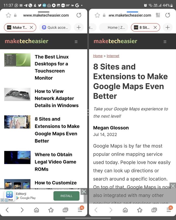Enable reader mode in right window
This screenshot has height=220, width=176.
click(158, 15)
